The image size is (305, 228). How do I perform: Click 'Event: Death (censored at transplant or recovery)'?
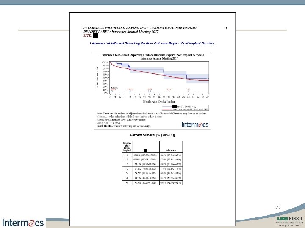point(123,126)
